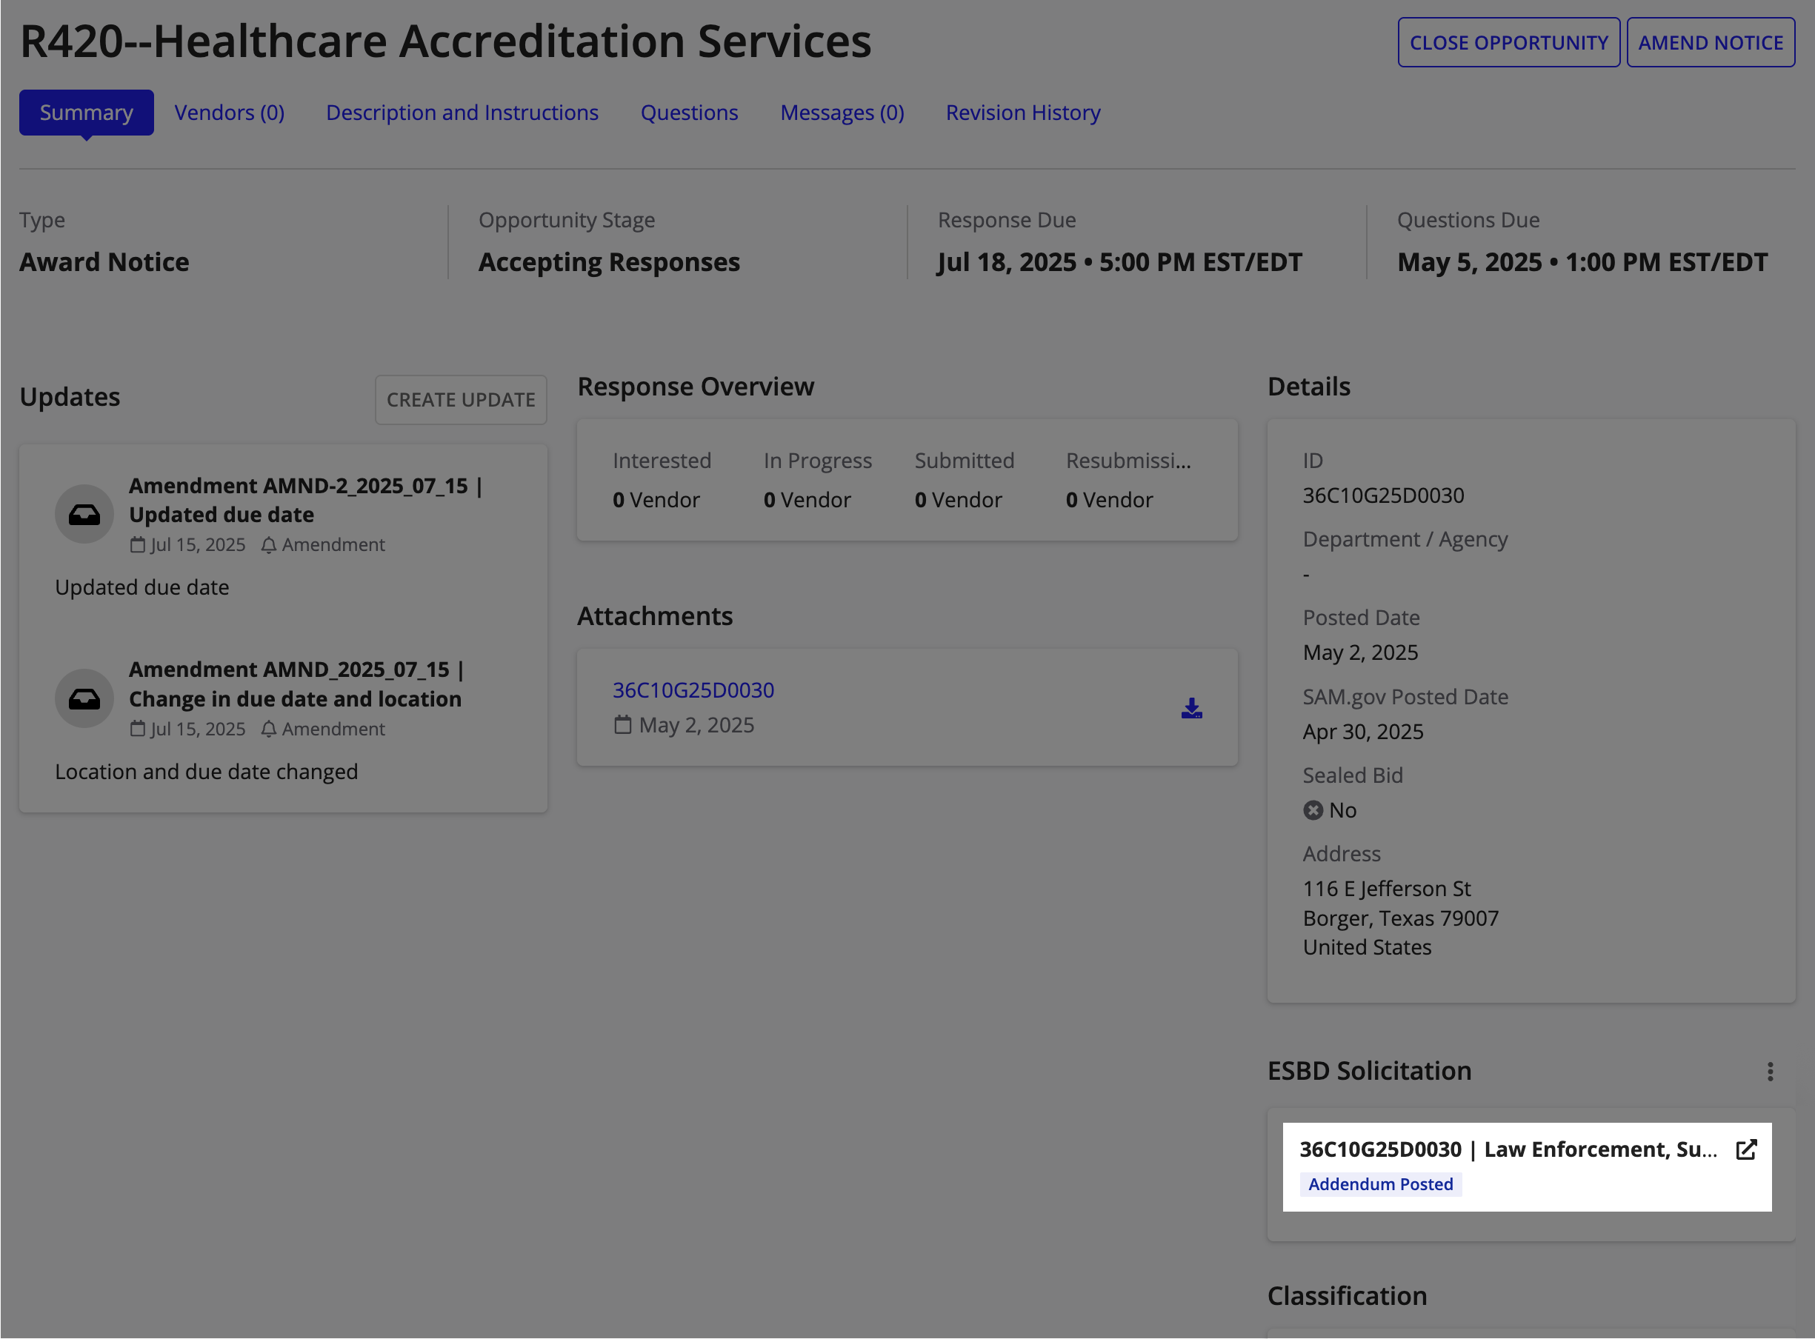Click inbox icon for Amendment AMND-2_2025_07_15
1815x1339 pixels.
click(84, 514)
